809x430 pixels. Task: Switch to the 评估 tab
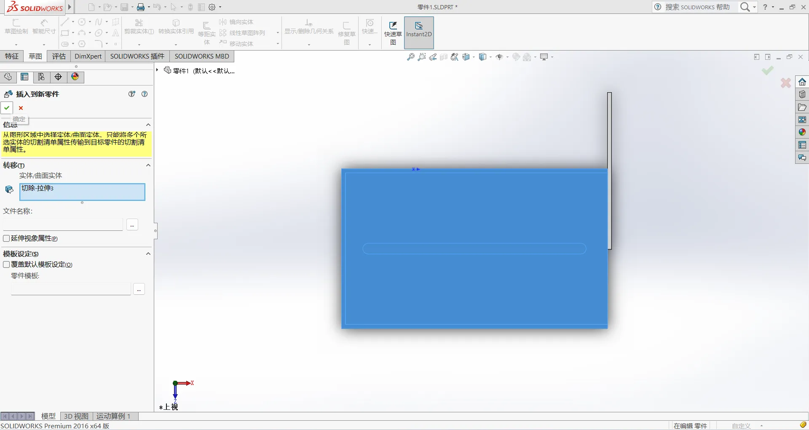tap(59, 56)
